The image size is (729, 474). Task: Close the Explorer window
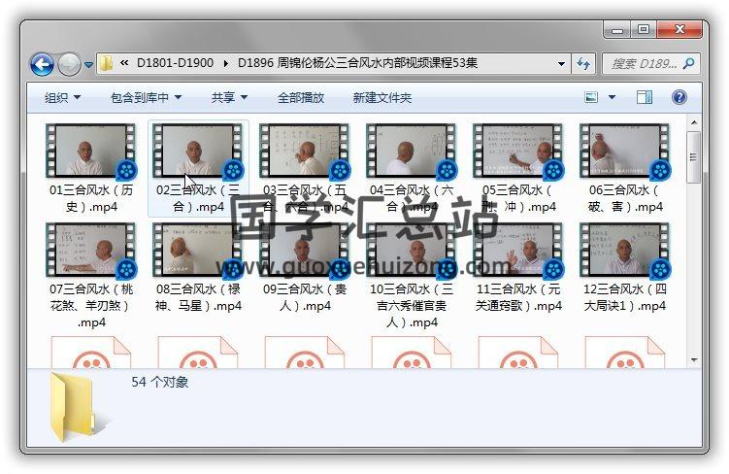coord(679,30)
